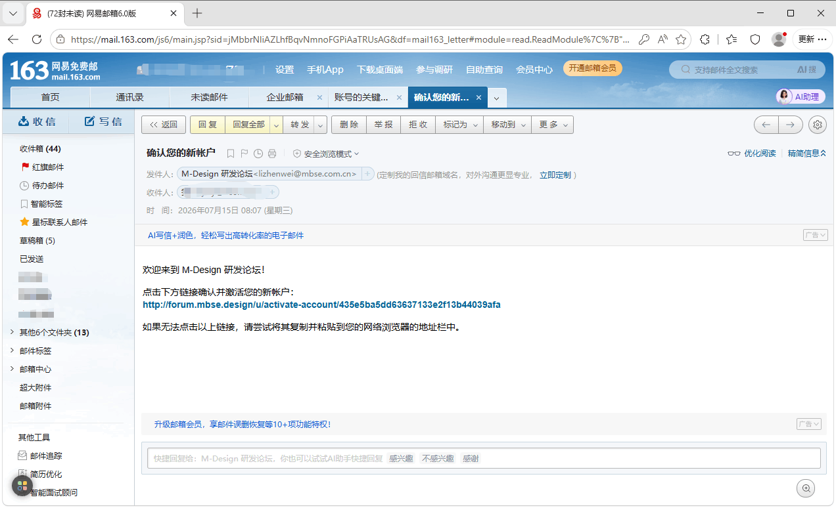
Task: Open 智能标签 in the sidebar
Action: 41,204
